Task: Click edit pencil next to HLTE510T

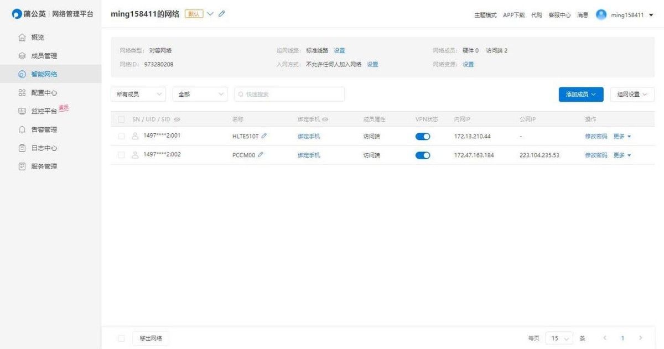Action: 264,136
